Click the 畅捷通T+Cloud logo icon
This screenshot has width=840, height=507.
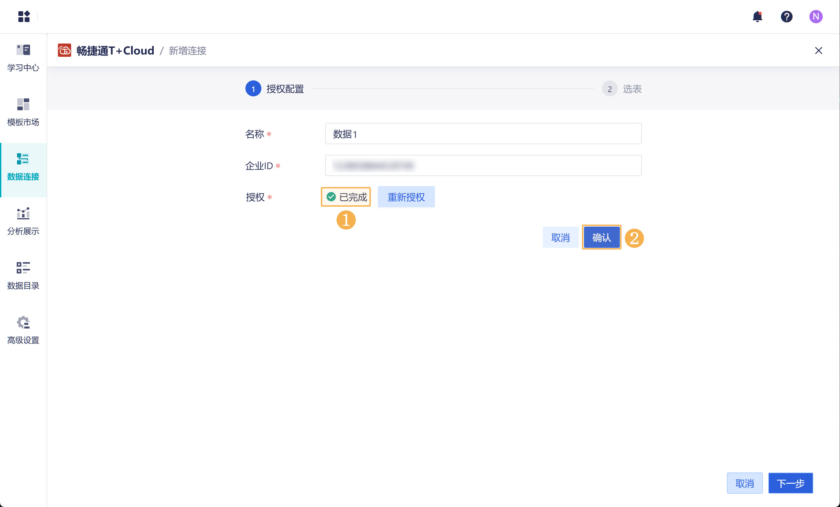coord(65,51)
